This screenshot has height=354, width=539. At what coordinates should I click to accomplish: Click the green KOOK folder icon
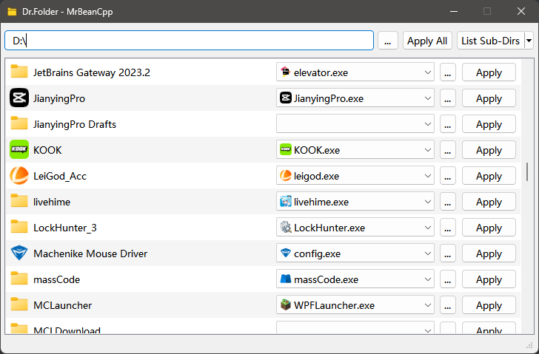point(19,149)
